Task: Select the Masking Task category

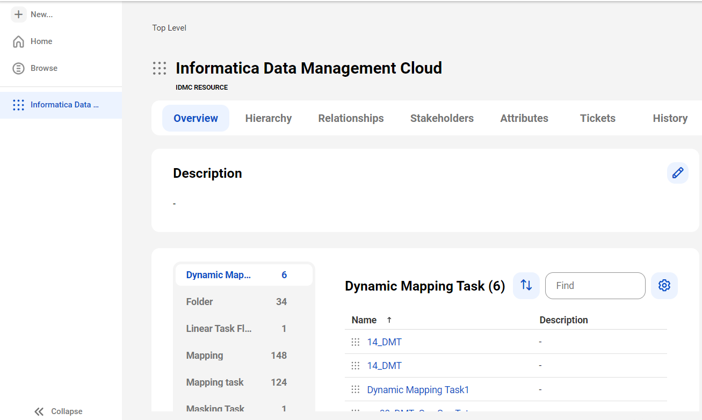Action: (244, 407)
